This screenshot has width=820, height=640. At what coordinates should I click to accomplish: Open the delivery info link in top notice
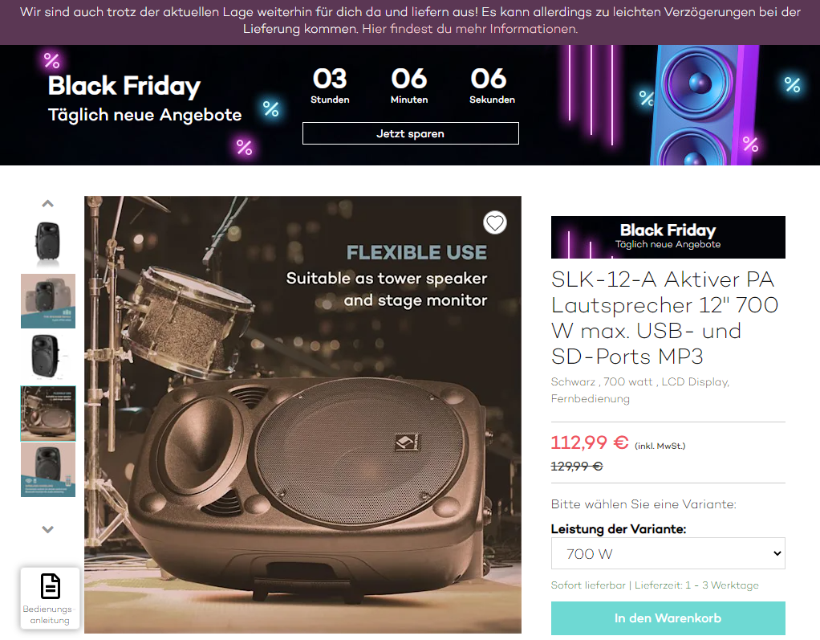pos(469,29)
